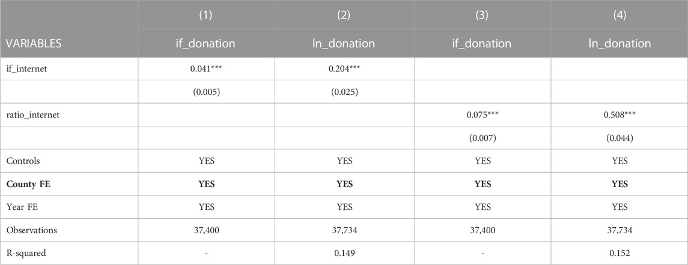Viewport: 688px width, 265px height.
Task: Click ln_donation under column (2)
Action: tap(344, 44)
